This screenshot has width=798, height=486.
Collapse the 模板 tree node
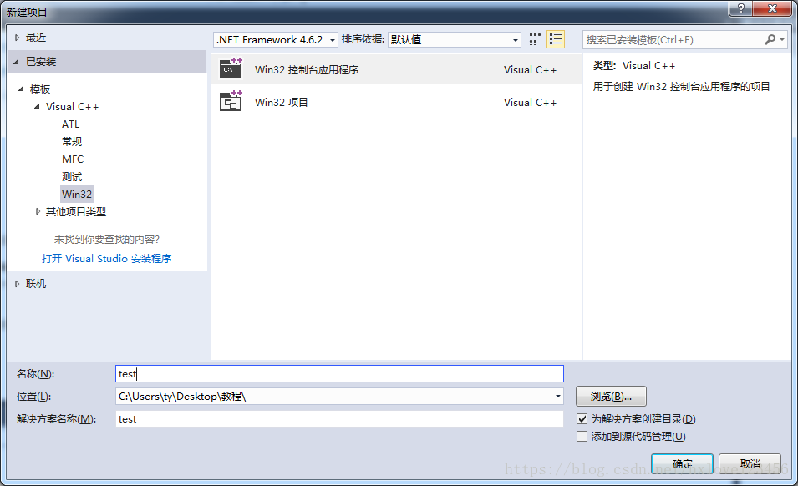[21, 89]
